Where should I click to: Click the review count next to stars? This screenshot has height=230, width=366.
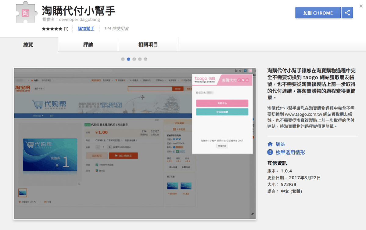pos(66,29)
